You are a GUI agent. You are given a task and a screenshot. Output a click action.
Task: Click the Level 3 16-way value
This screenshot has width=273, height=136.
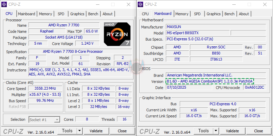point(124,107)
